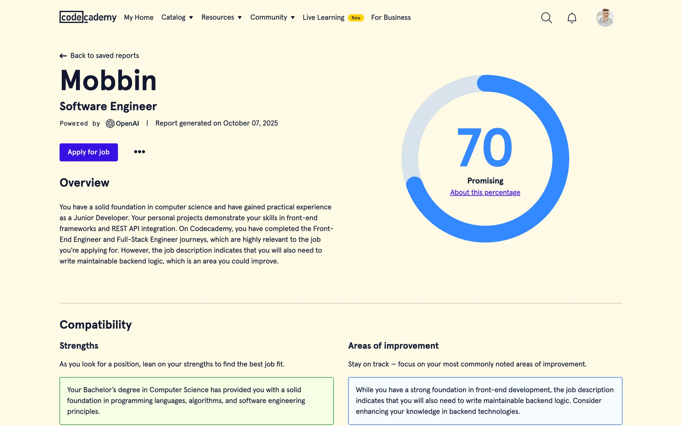Expand the Catalog dropdown
The image size is (682, 426).
[177, 17]
